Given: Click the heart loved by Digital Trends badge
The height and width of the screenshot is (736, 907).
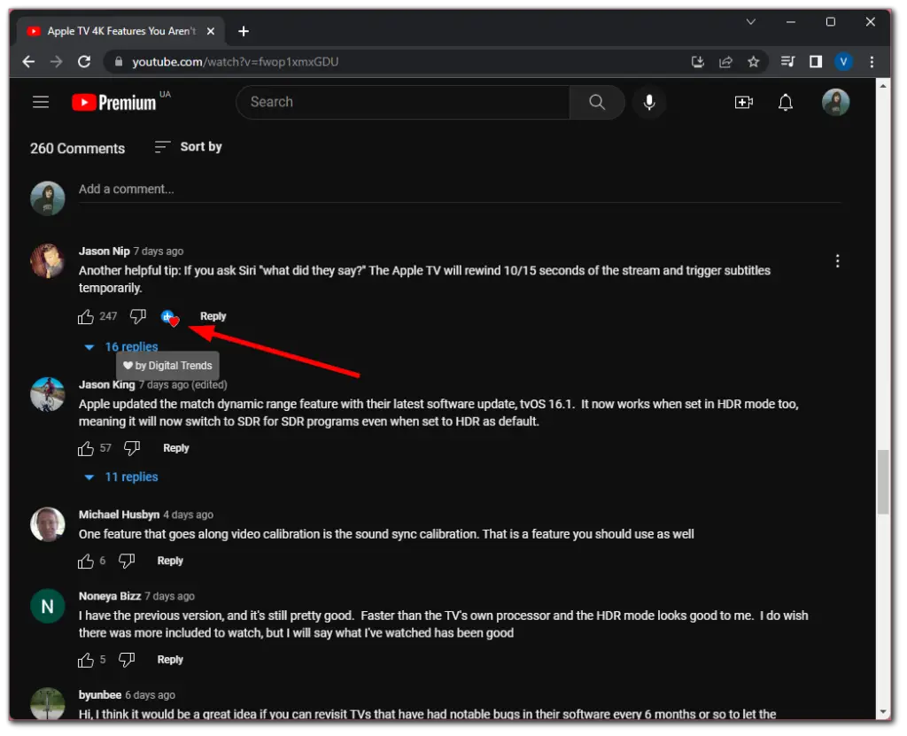Looking at the screenshot, I should 169,317.
